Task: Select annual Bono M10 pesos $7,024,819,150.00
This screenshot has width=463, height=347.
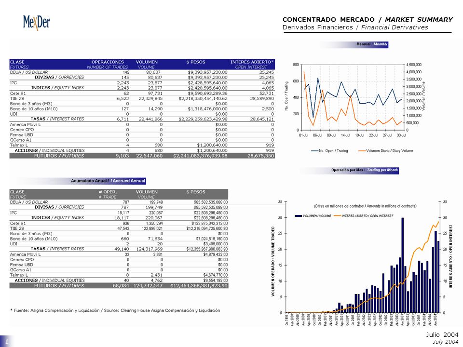Action: 212,239
